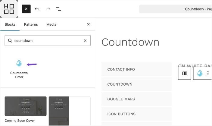
Task: Focus the block search field
Action: (48, 41)
